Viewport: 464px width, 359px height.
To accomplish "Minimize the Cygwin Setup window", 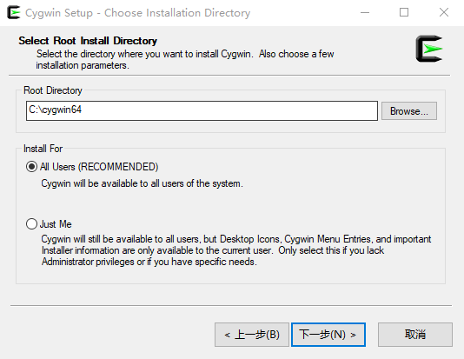I will 365,12.
